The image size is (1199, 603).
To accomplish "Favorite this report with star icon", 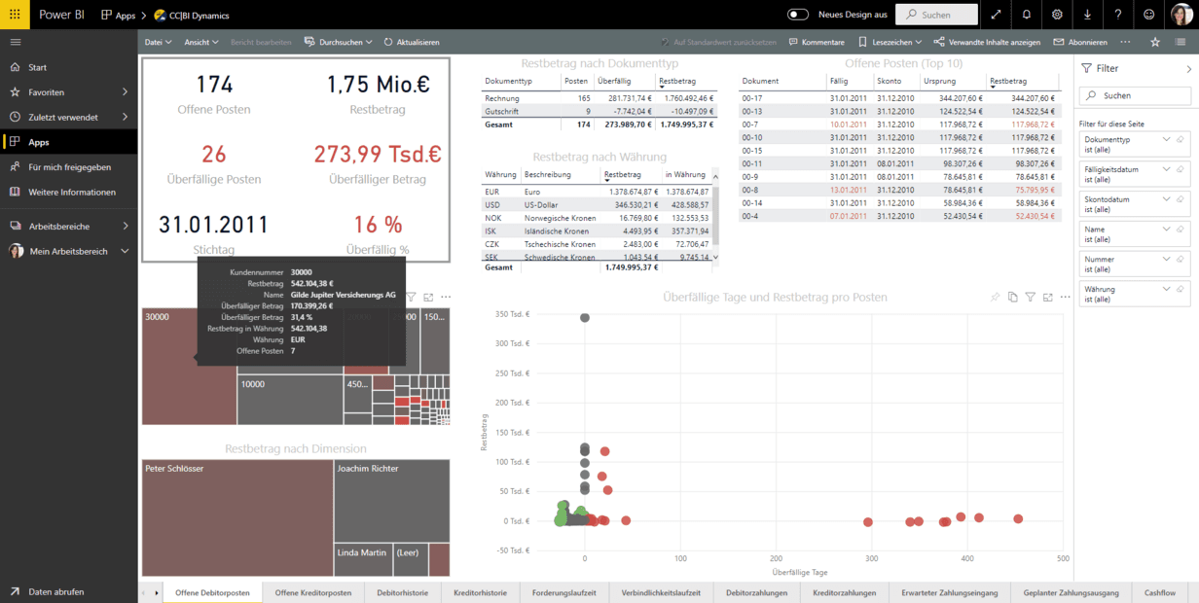I will pos(1155,43).
